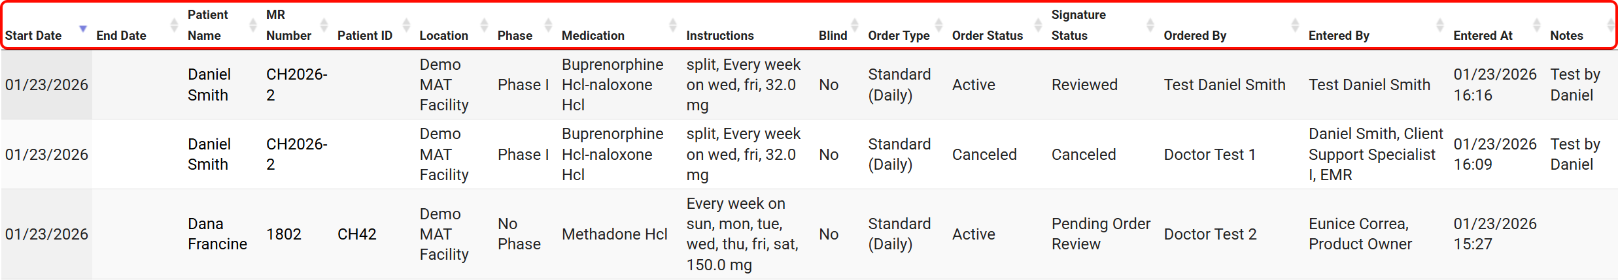
Task: Click the Location column sort arrows
Action: point(484,25)
